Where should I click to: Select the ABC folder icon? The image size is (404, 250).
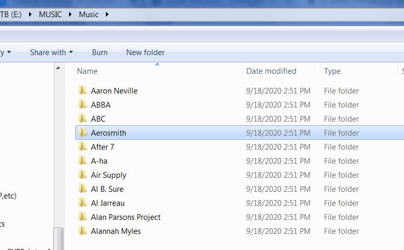pyautogui.click(x=82, y=119)
